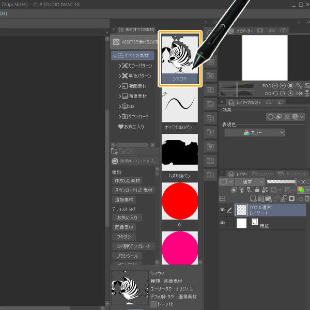Reset canvas rotation in Navigator
This screenshot has width=310, height=310.
point(290,94)
